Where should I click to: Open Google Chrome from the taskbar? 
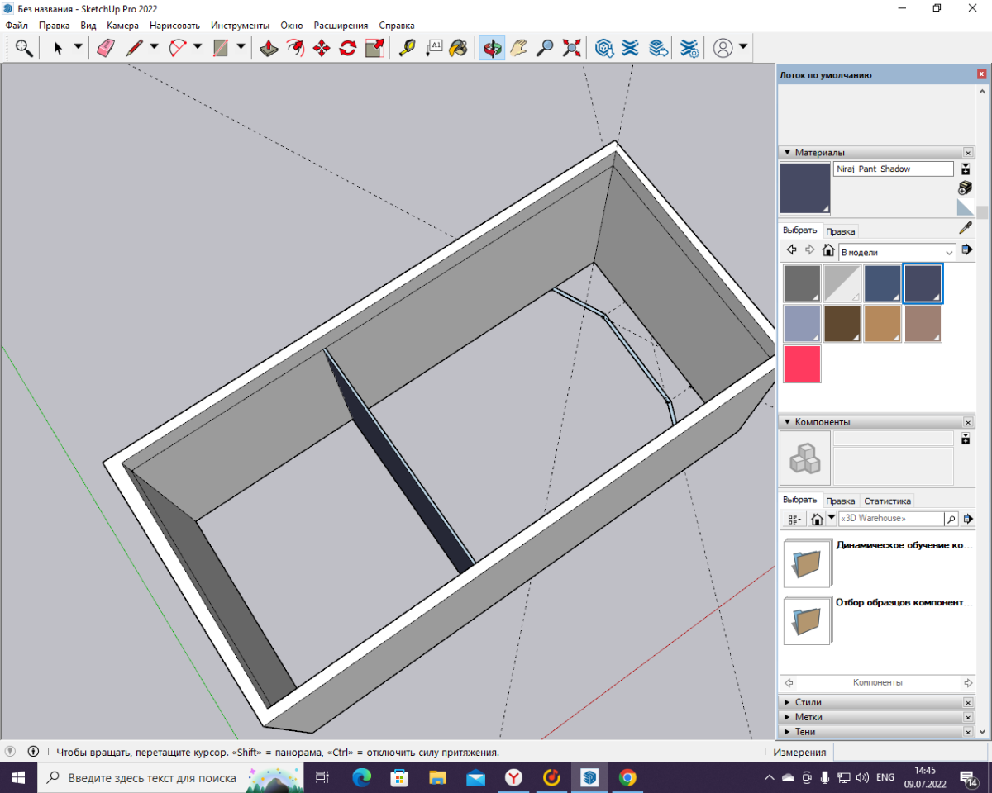pyautogui.click(x=627, y=777)
